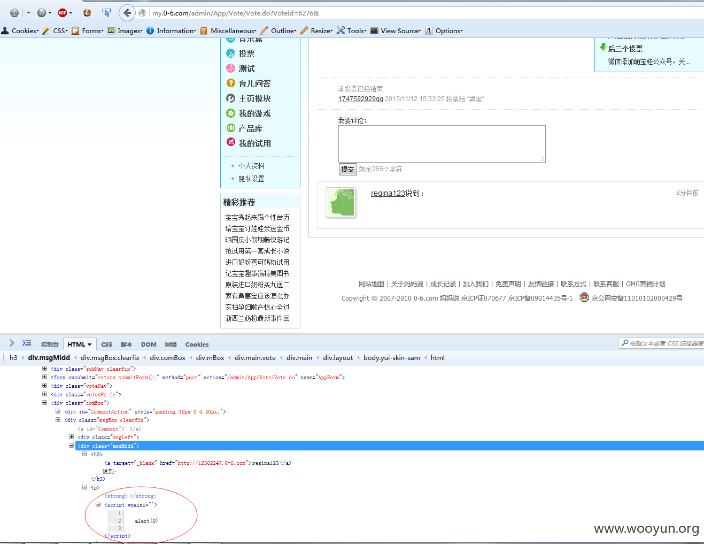Select body.yui-skin-sam in breadcrumb path
This screenshot has width=704, height=544.
tap(392, 358)
